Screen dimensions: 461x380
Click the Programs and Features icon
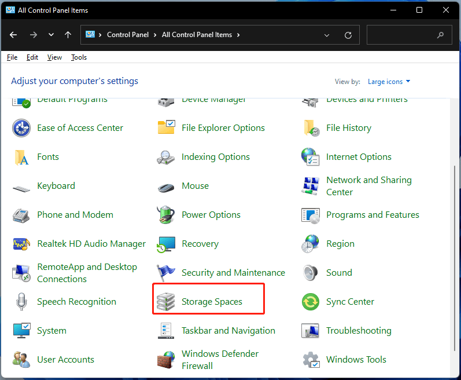(x=311, y=215)
